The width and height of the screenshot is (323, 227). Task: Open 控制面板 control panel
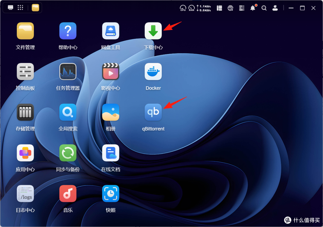[25, 71]
